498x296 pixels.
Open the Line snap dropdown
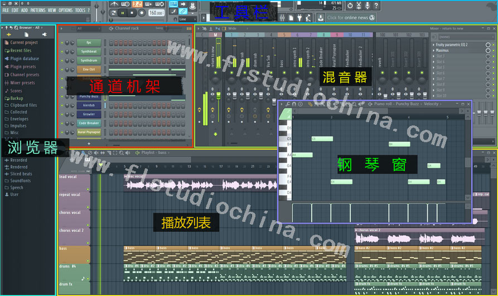(187, 19)
